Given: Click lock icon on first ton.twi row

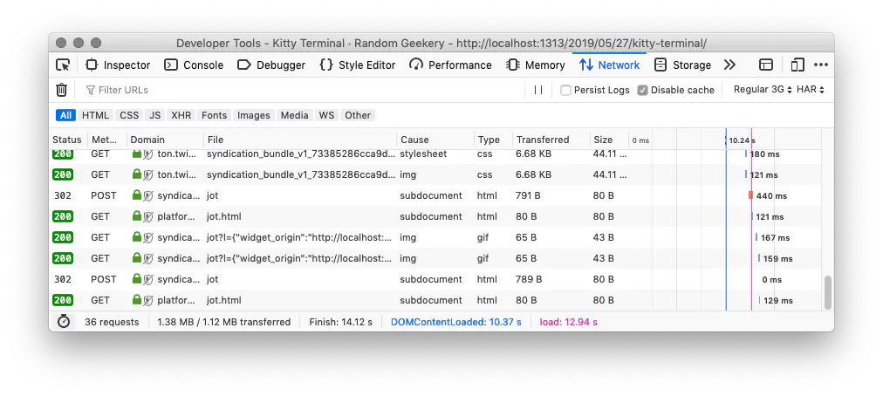Looking at the screenshot, I should pos(136,154).
